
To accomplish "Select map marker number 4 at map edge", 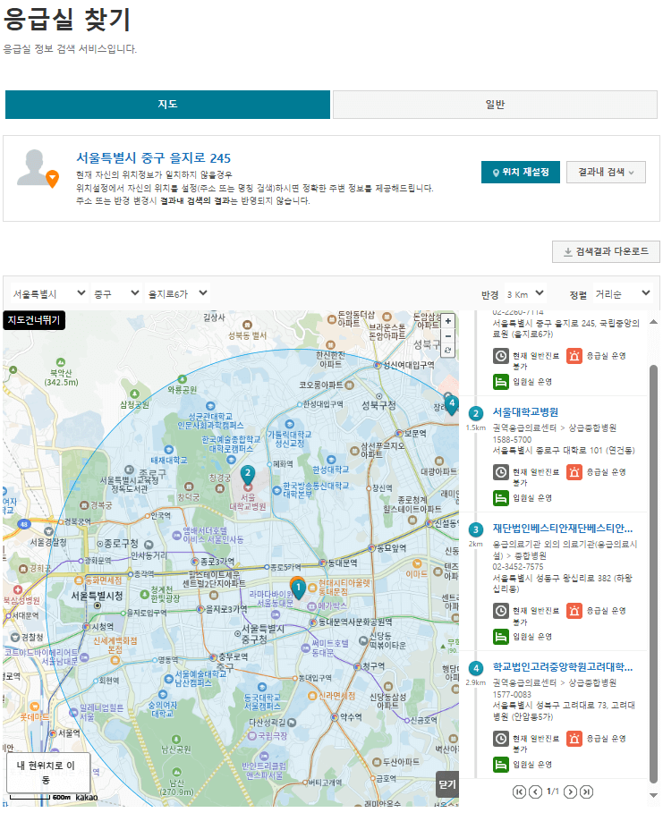I will (x=452, y=405).
